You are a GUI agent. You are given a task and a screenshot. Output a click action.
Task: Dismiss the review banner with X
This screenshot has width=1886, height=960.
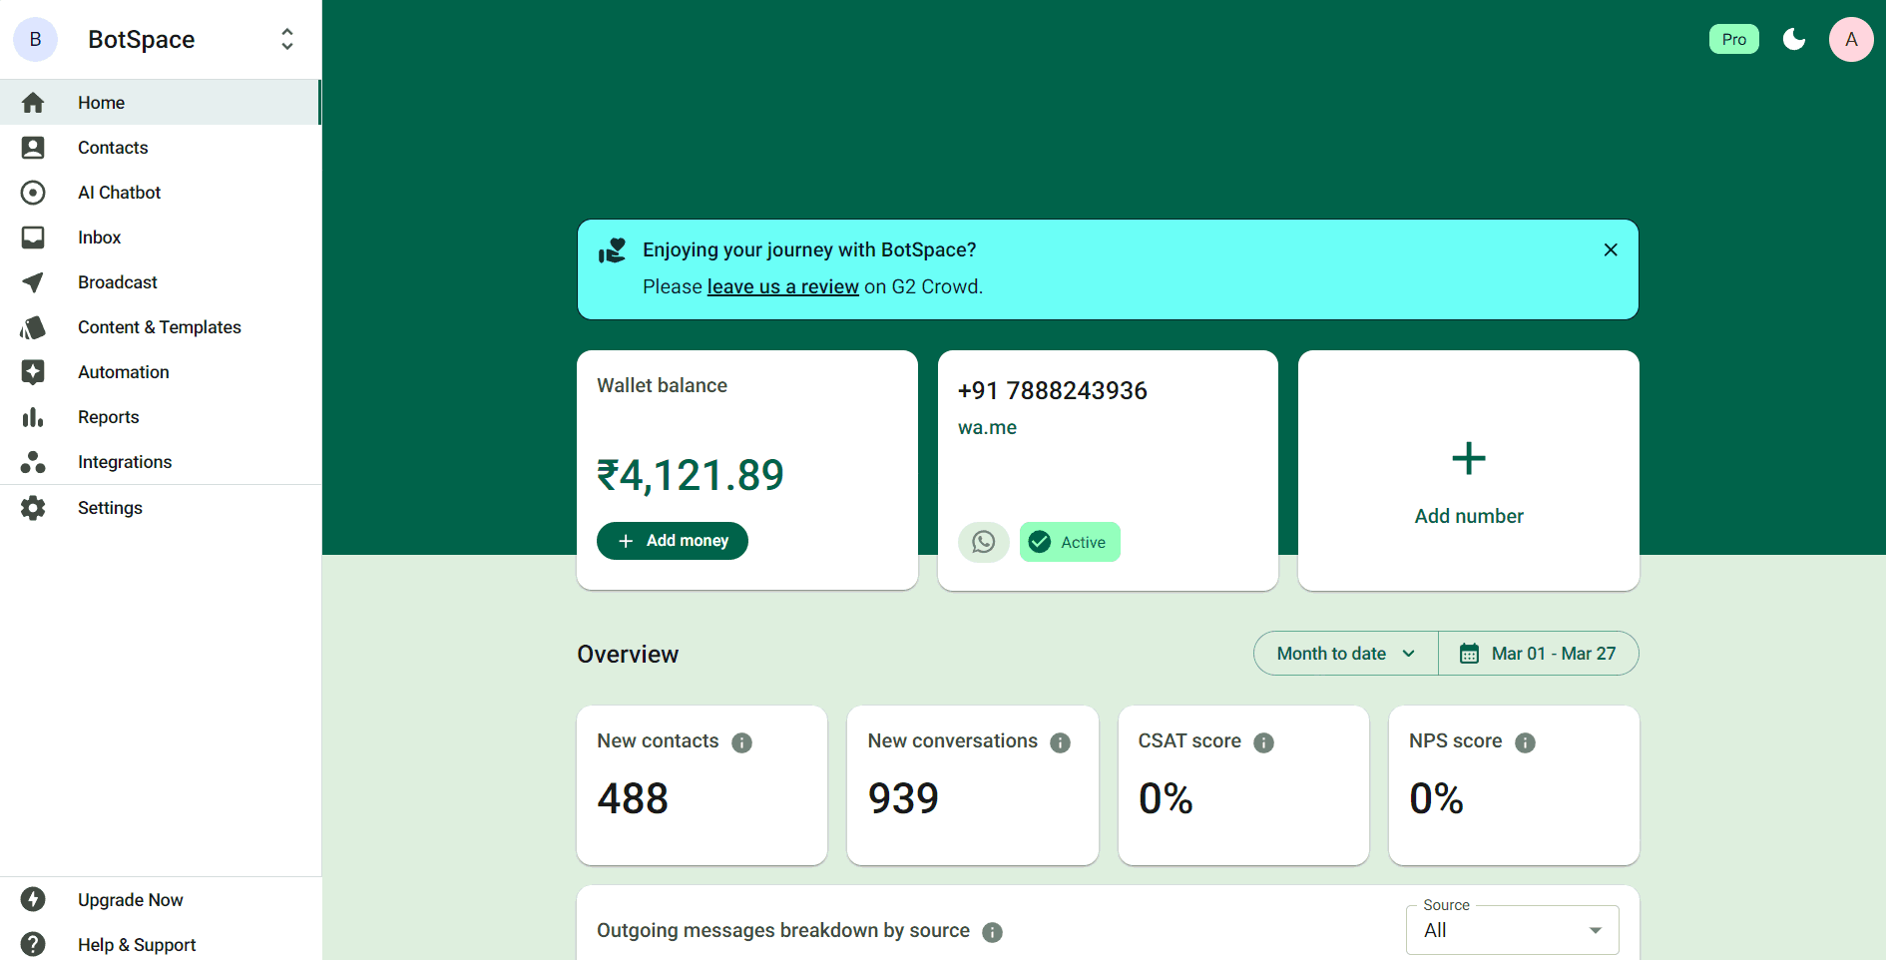pyautogui.click(x=1611, y=249)
